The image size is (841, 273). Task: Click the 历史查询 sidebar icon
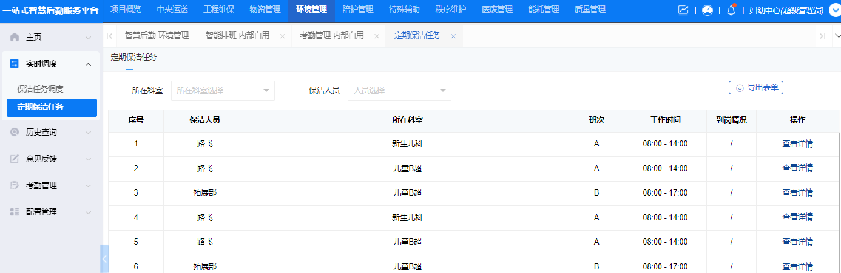15,132
